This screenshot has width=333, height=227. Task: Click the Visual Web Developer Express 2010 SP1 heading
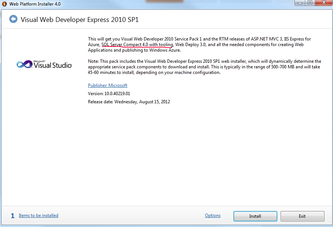[80, 20]
